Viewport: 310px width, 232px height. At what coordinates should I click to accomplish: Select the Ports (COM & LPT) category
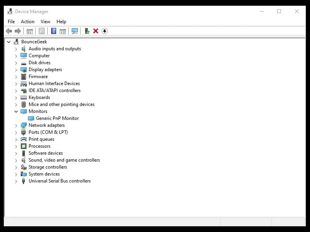pyautogui.click(x=48, y=132)
